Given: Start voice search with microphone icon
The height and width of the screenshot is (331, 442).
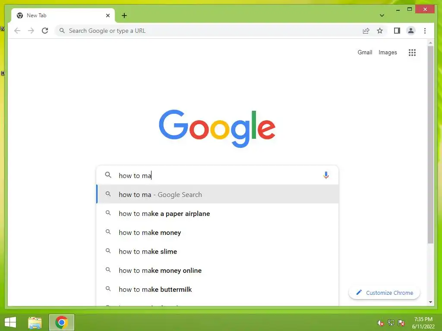Looking at the screenshot, I should (326, 175).
